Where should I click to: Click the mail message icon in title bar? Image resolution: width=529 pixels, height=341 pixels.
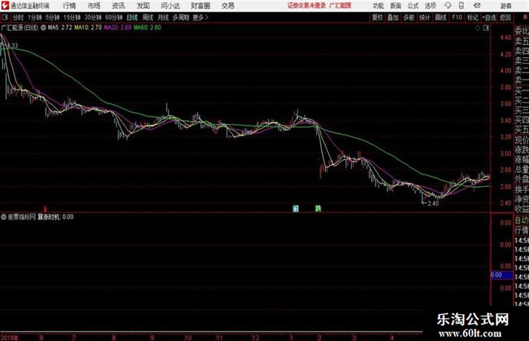click(477, 6)
